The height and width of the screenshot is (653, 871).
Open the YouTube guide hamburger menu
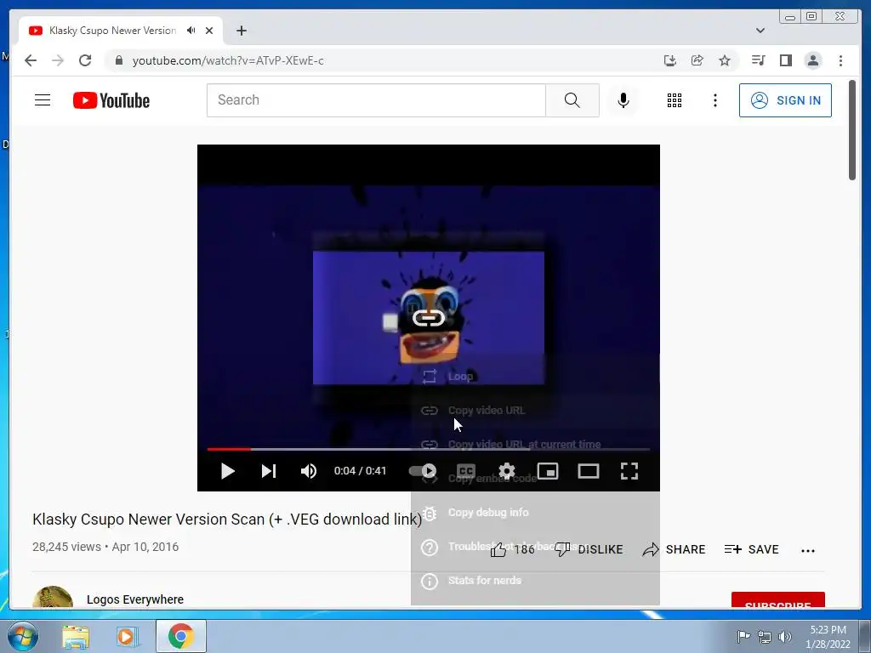tap(43, 100)
